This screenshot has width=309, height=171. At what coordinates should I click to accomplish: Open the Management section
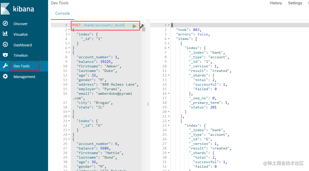point(25,77)
